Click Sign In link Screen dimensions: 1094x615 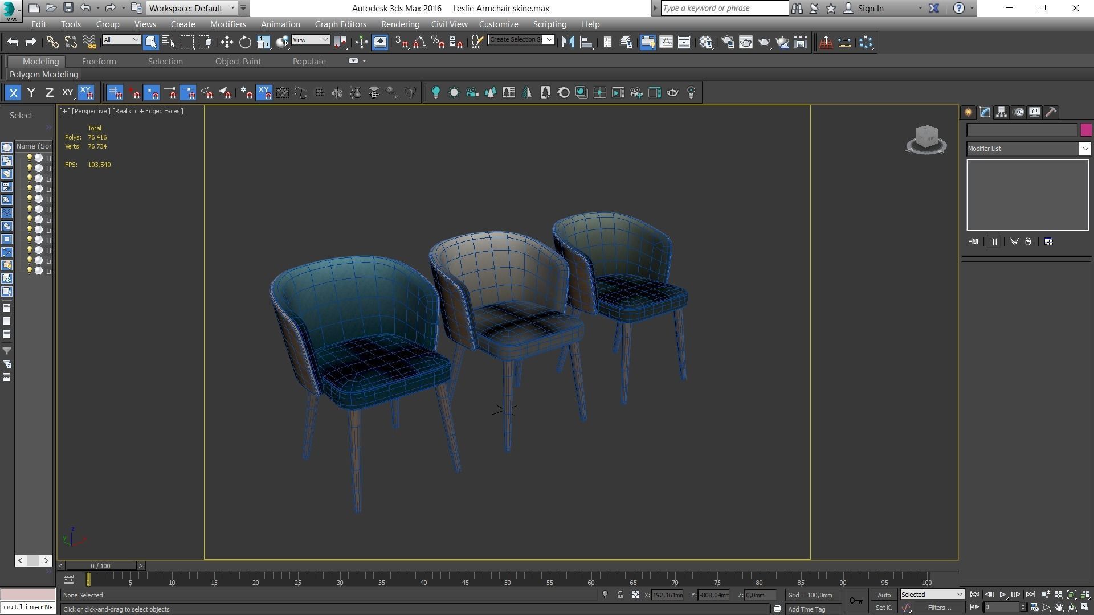coord(871,9)
